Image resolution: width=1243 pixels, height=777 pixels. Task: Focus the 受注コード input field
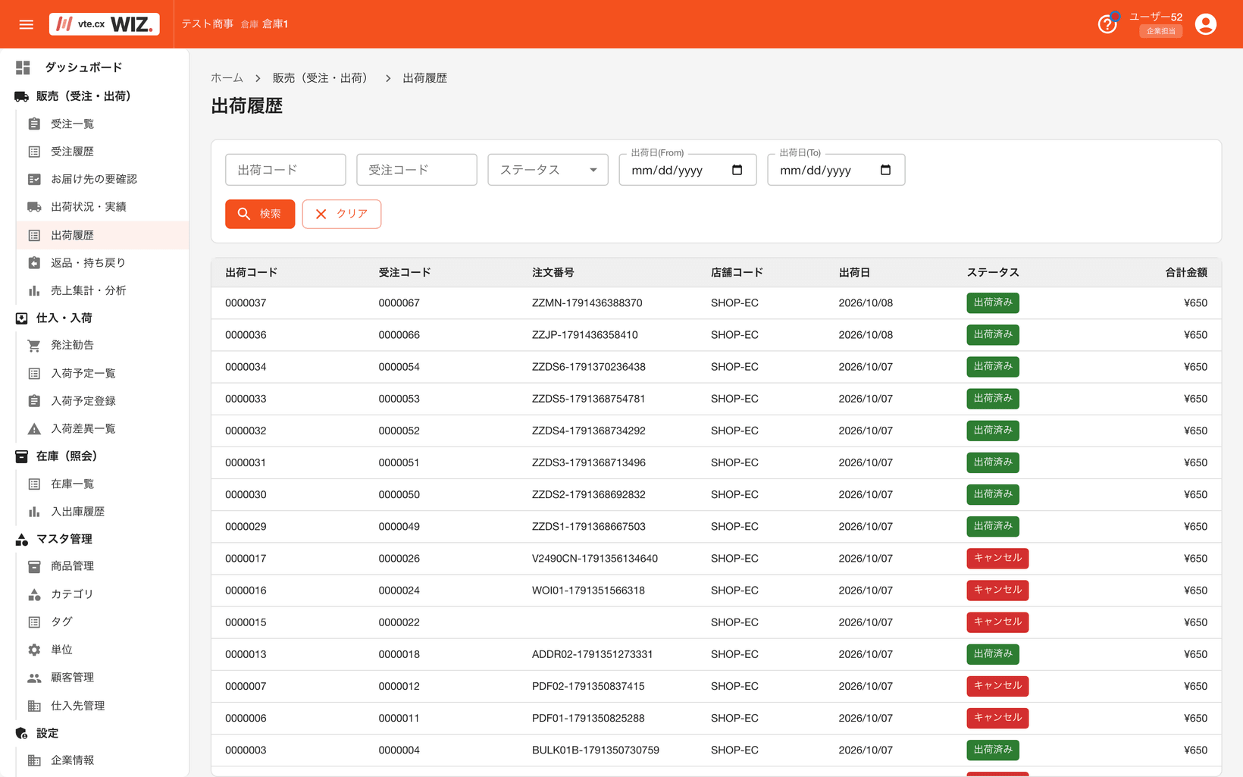pyautogui.click(x=417, y=170)
